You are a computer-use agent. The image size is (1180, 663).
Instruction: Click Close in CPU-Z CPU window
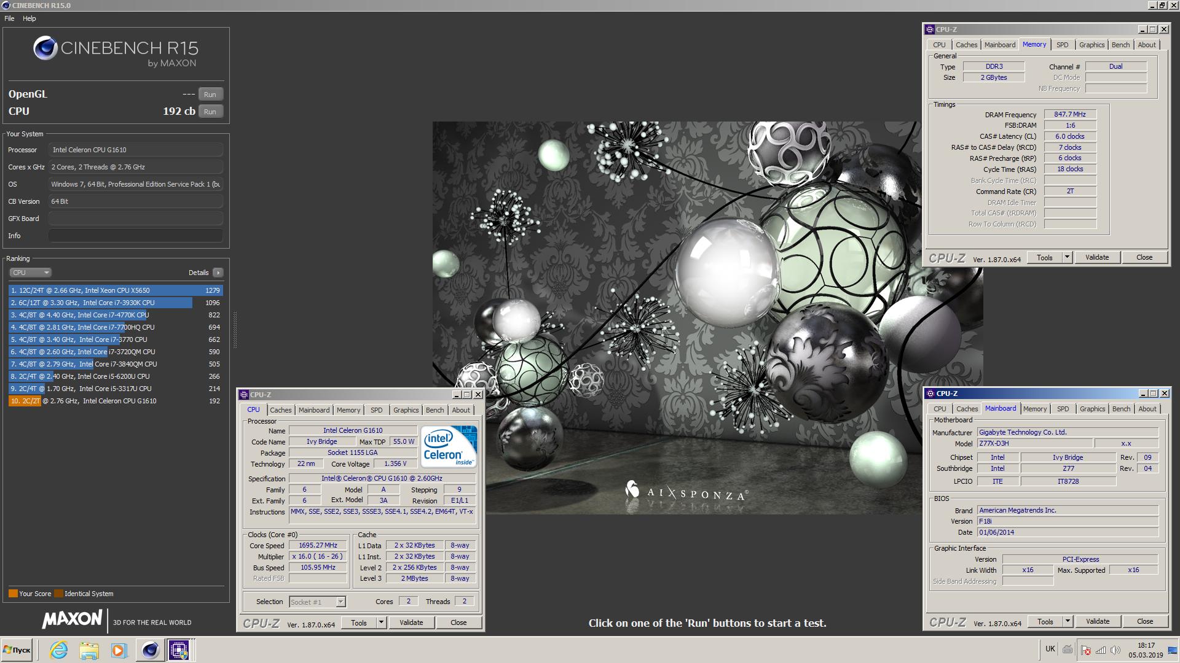click(458, 622)
